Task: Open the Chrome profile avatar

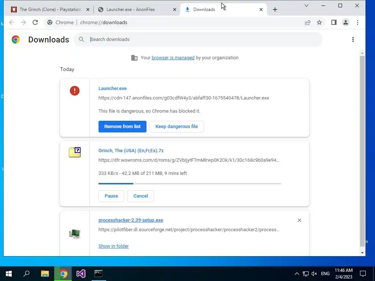Action: click(346, 22)
